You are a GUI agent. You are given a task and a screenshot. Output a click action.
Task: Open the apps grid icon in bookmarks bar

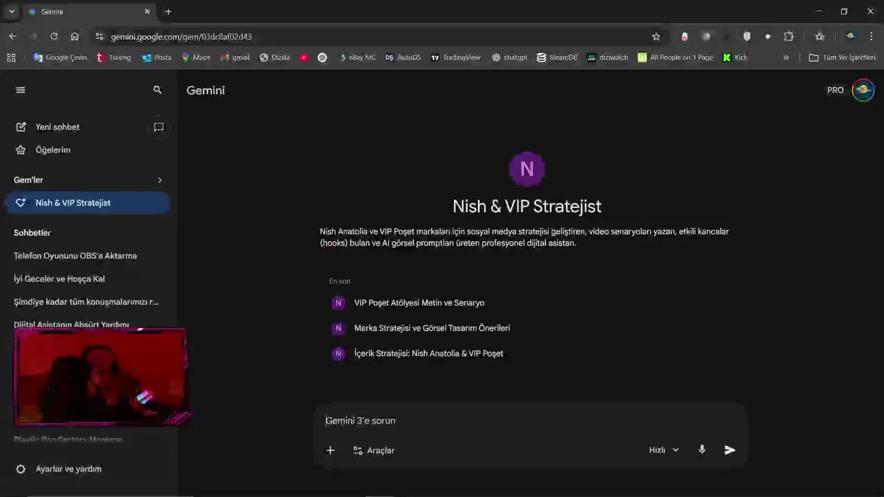[x=11, y=58]
